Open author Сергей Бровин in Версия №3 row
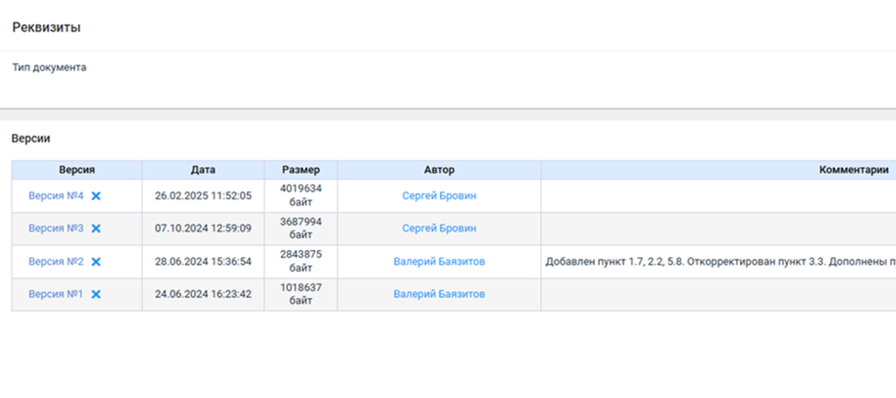The height and width of the screenshot is (398, 896). coord(439,229)
